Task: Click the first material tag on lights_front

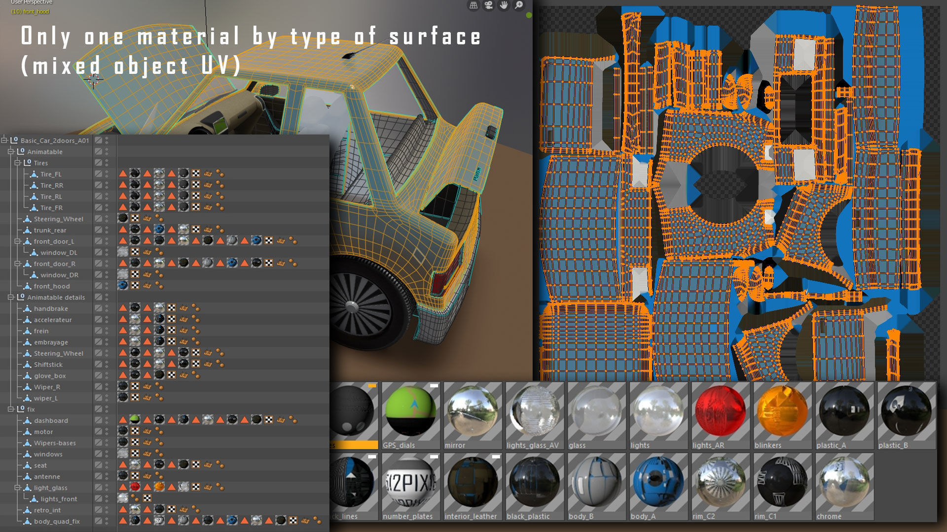Action: tap(123, 498)
